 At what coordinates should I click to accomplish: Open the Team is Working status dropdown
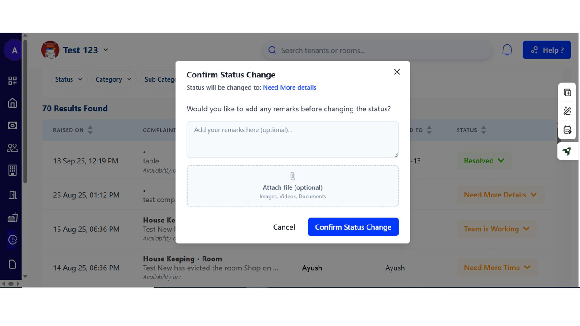click(497, 229)
